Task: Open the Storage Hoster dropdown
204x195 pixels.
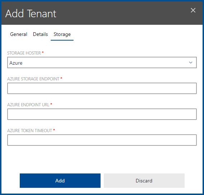Action: (102, 62)
